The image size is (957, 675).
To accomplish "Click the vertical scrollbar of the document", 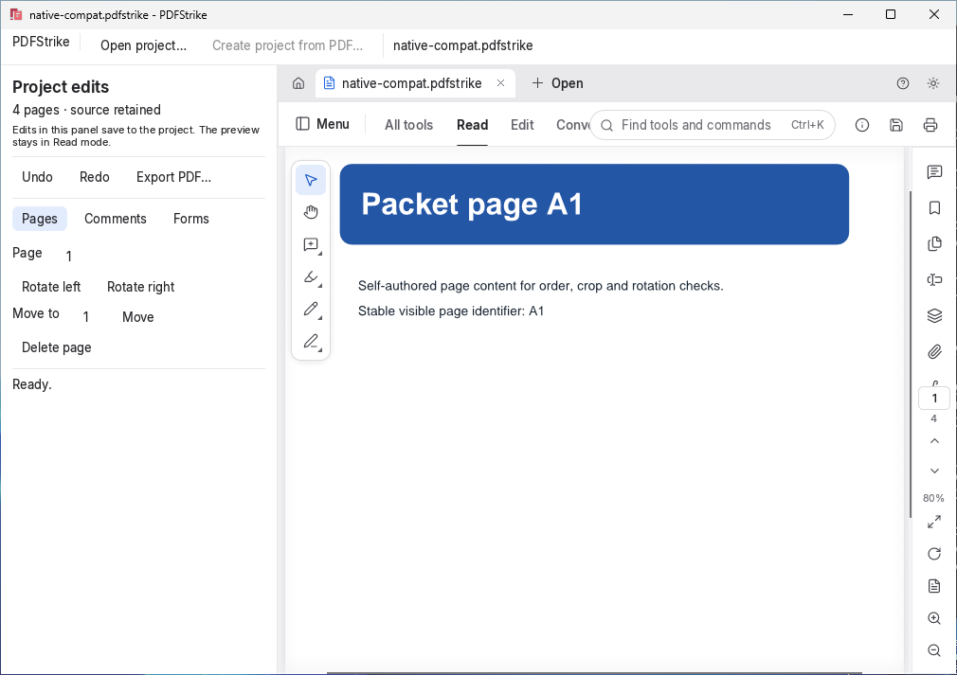I will pyautogui.click(x=910, y=354).
